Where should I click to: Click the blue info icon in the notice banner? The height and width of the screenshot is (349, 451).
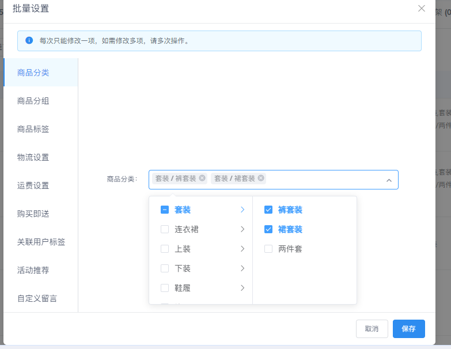[x=29, y=40]
